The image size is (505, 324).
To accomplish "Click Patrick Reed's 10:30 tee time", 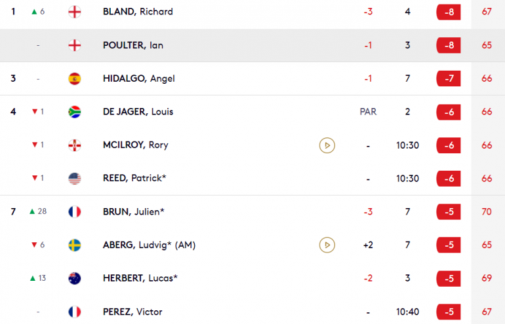I will tap(407, 179).
